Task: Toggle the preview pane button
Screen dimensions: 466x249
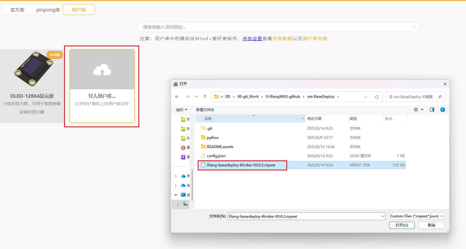Action: [432, 110]
